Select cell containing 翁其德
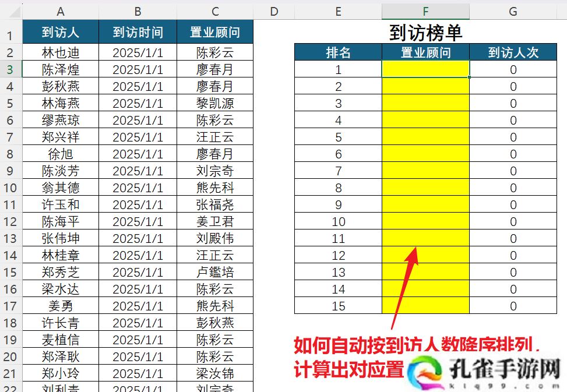 pyautogui.click(x=61, y=188)
